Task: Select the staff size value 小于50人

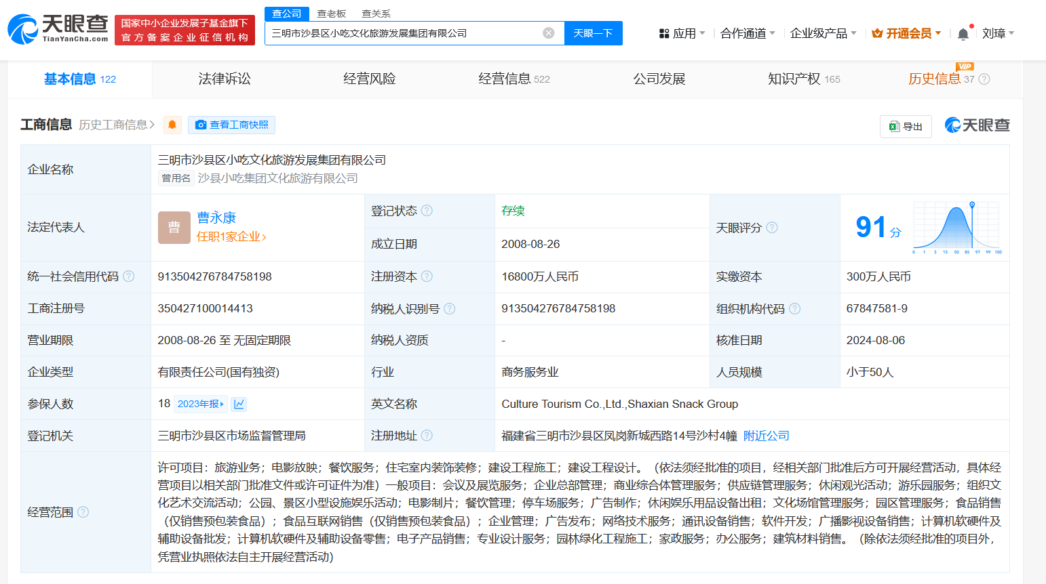Action: coord(870,372)
